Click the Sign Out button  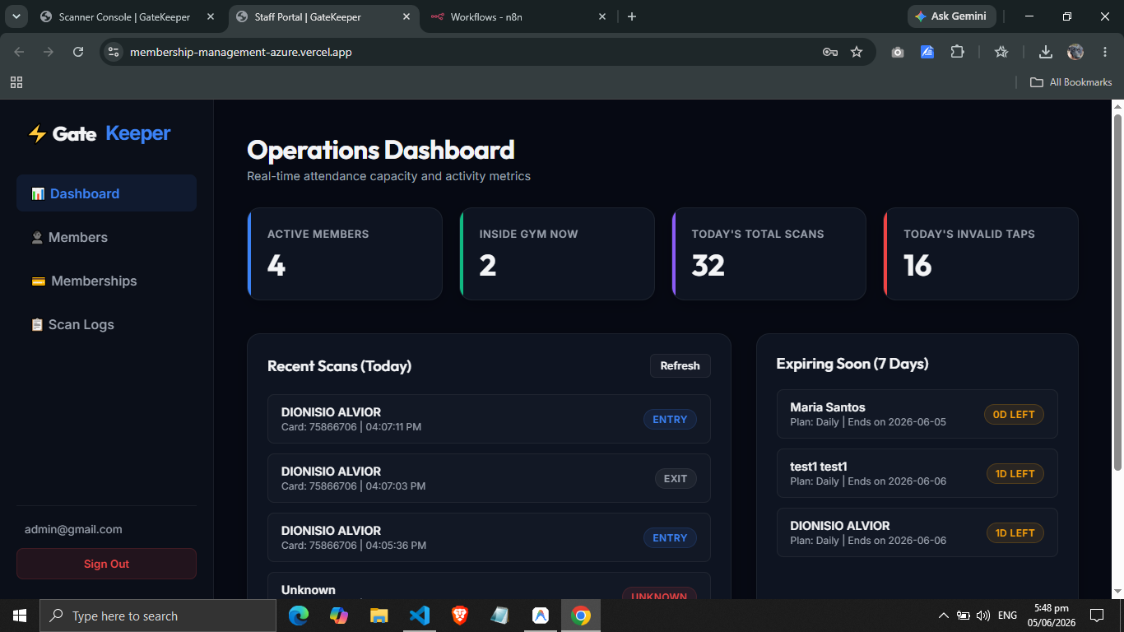[106, 564]
